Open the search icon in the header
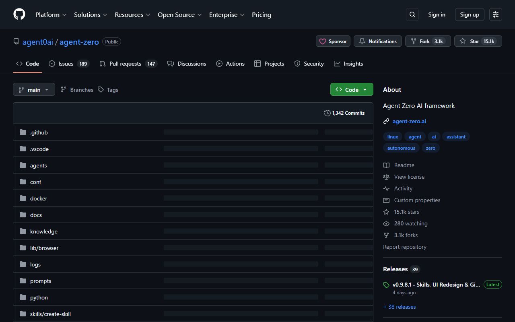 pos(412,14)
